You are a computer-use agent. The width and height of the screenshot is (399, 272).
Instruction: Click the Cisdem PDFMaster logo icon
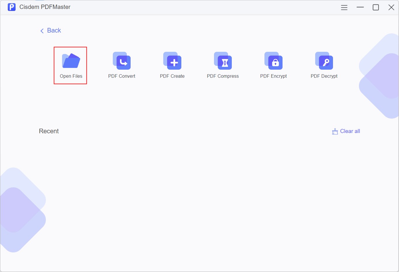pos(12,7)
